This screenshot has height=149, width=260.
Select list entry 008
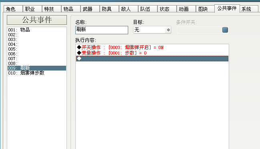(x=37, y=63)
